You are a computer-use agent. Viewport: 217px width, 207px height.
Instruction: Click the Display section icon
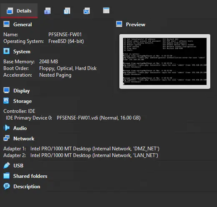pyautogui.click(x=7, y=90)
